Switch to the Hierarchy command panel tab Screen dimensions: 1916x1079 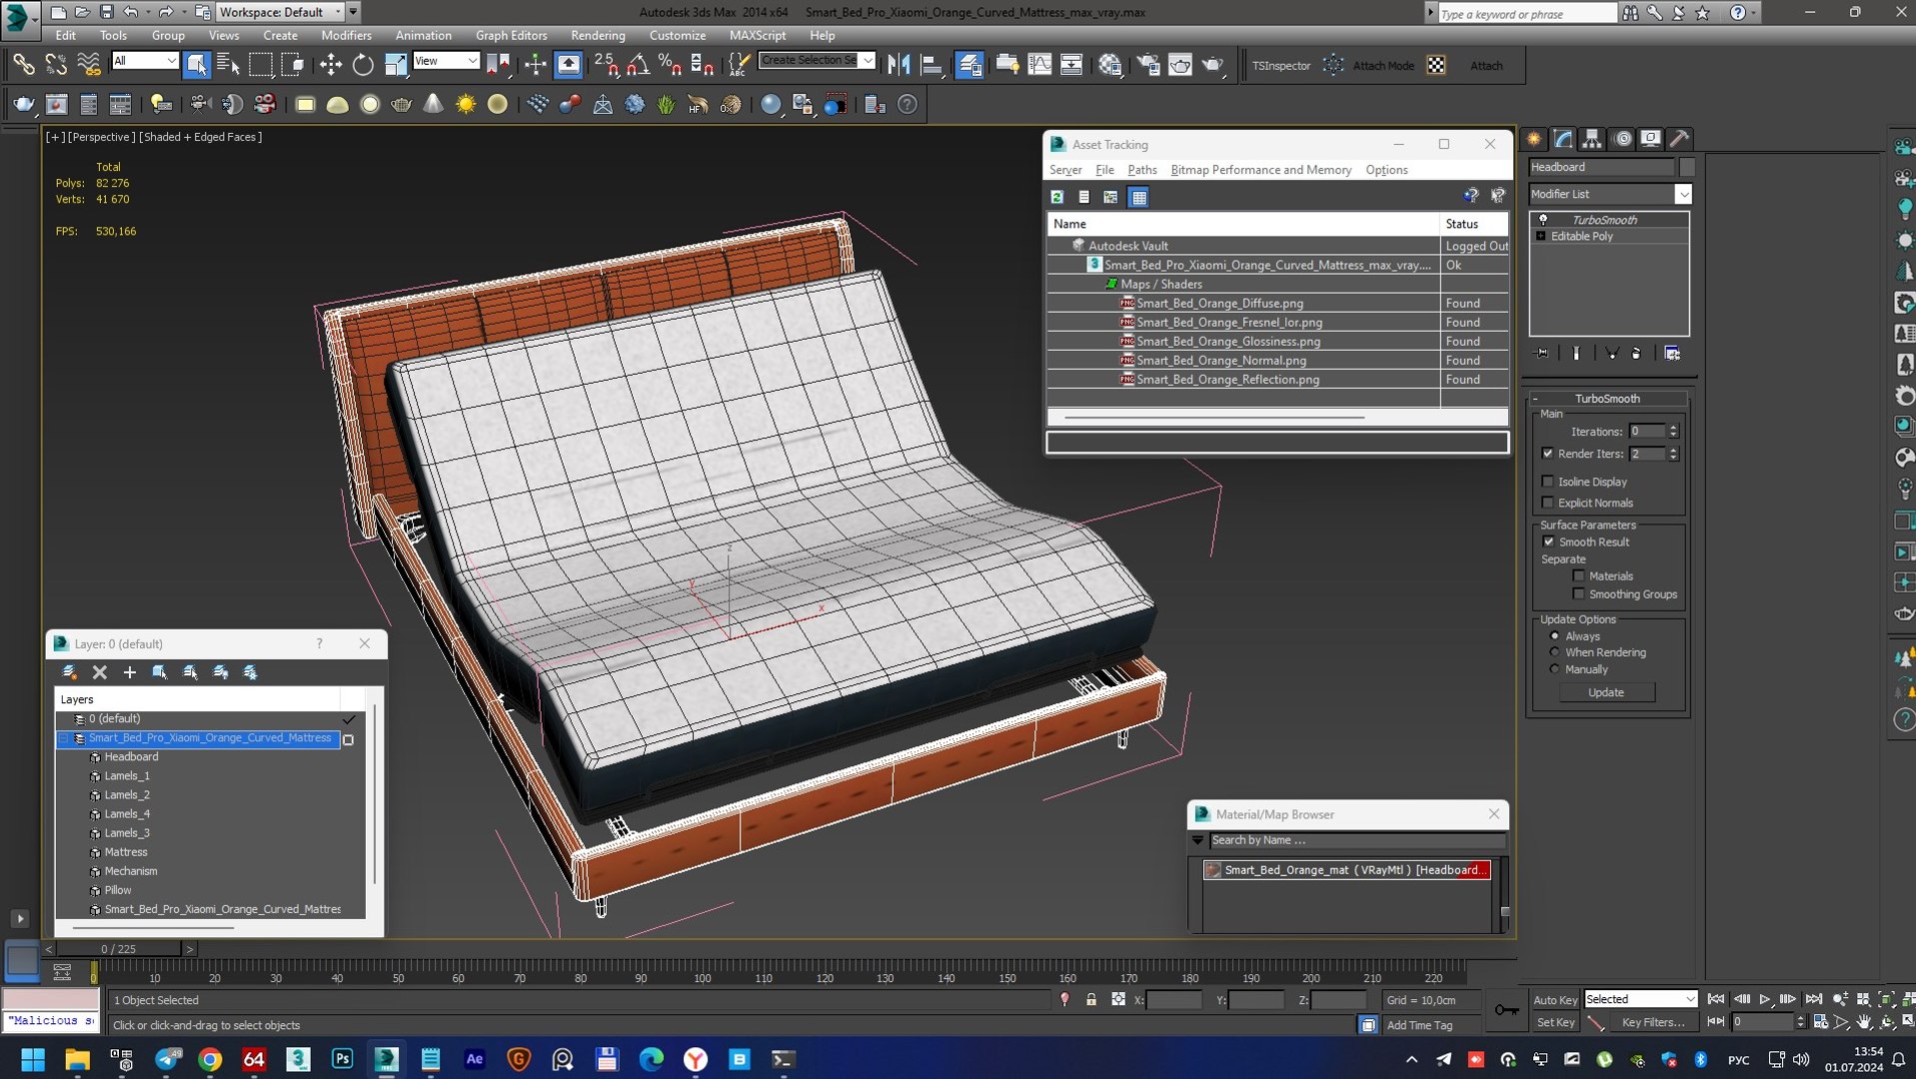pyautogui.click(x=1592, y=139)
